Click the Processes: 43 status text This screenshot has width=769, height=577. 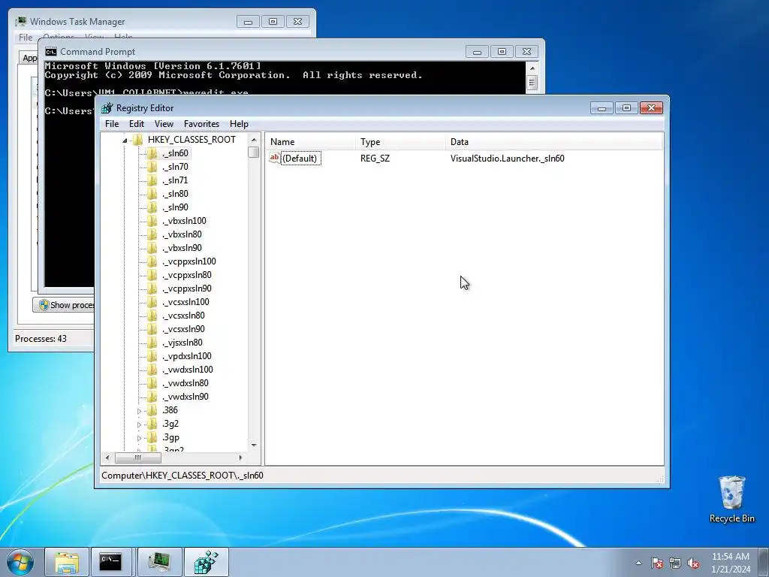point(41,339)
